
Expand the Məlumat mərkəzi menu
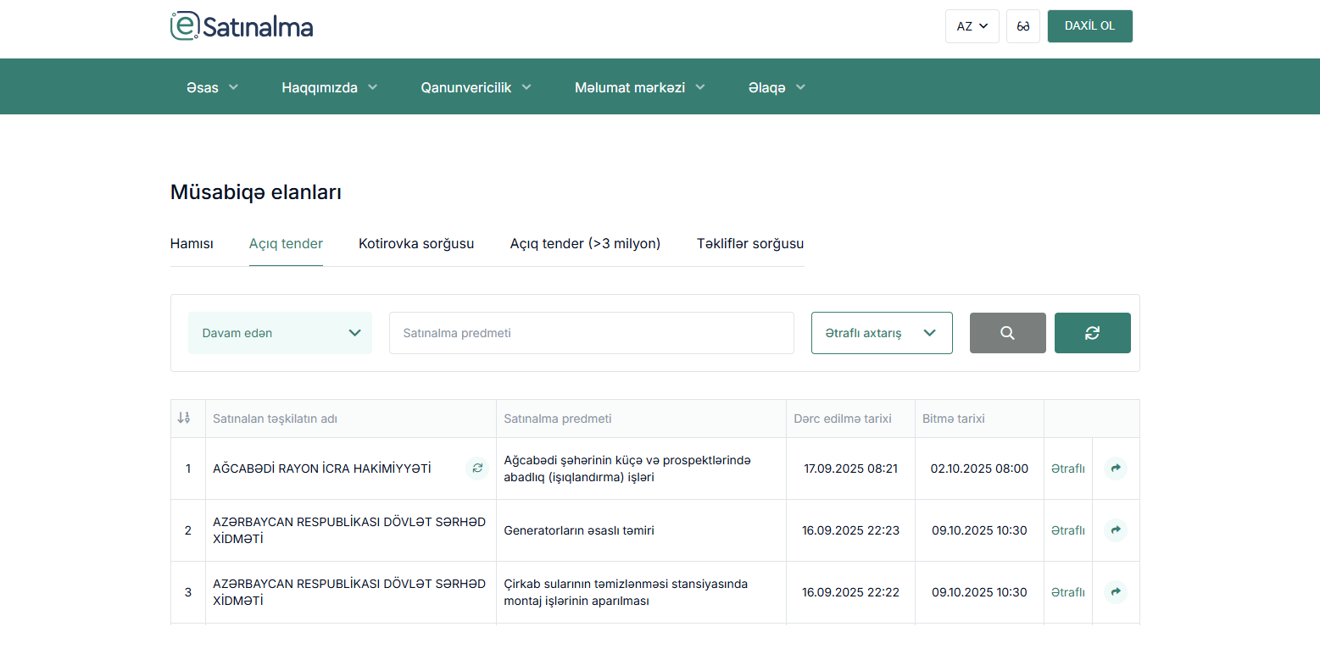pos(640,87)
